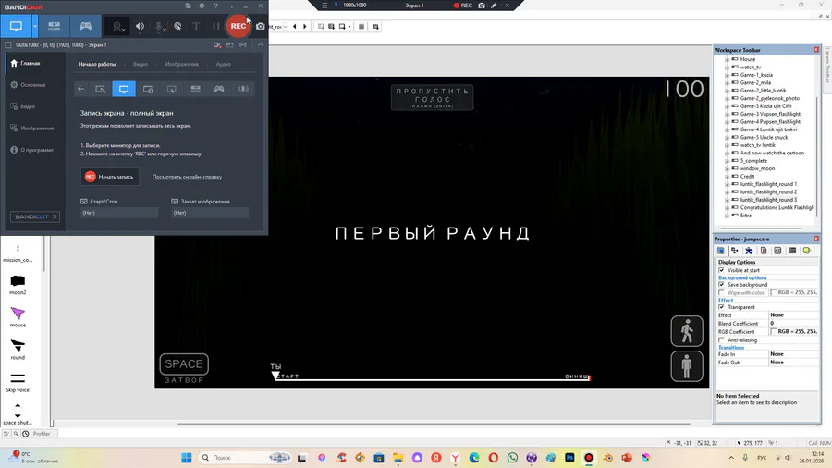Toggle the Anti-aliasing checkbox
The image size is (832, 468).
point(721,340)
